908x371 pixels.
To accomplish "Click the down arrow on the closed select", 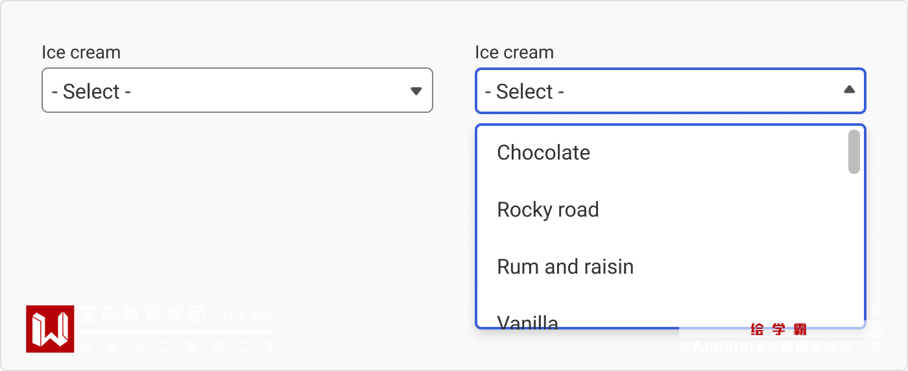I will (x=416, y=91).
